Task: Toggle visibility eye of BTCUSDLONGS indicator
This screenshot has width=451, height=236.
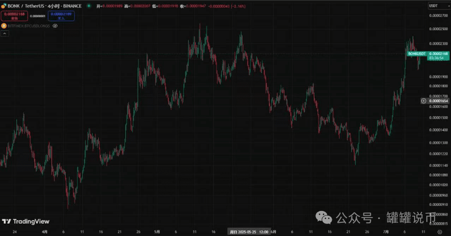Action: [x=55, y=26]
